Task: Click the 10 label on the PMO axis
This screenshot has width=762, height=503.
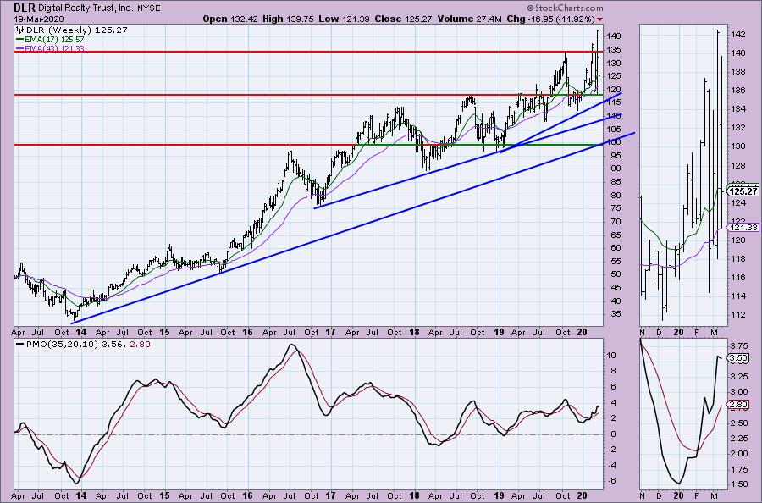Action: 611,356
